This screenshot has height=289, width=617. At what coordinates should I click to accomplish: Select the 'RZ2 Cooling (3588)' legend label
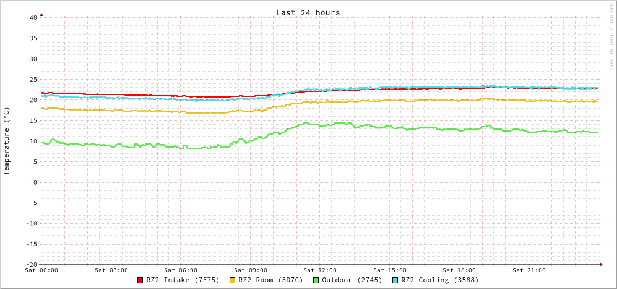[439, 280]
